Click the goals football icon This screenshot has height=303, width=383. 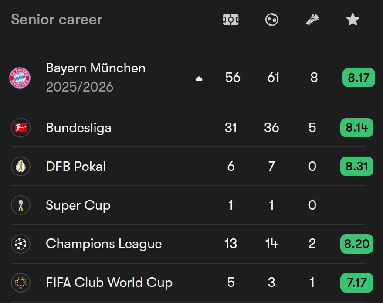tap(271, 20)
